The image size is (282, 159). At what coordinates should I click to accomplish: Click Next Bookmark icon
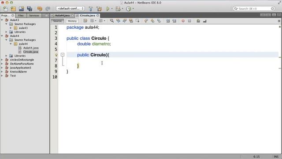coord(152,21)
